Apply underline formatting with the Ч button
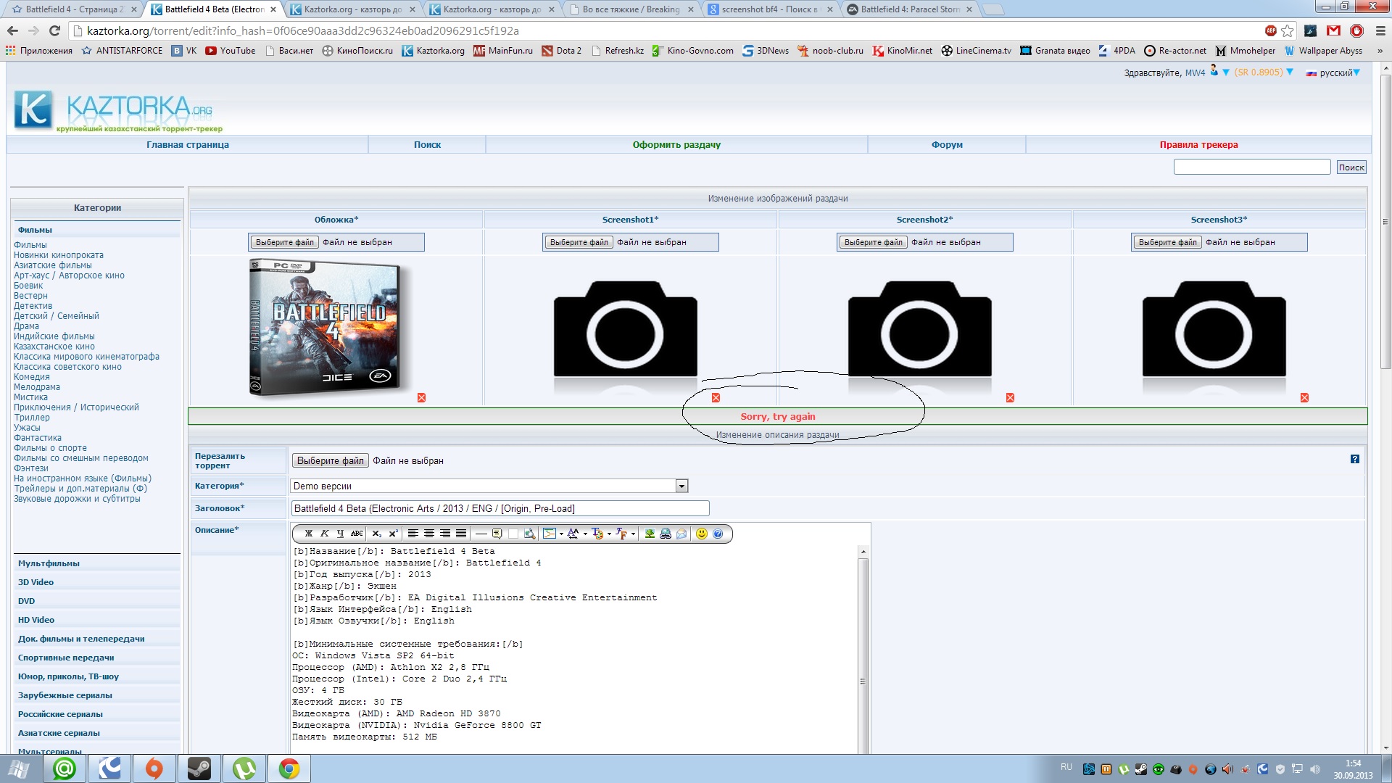Viewport: 1392px width, 783px height. [x=340, y=534]
